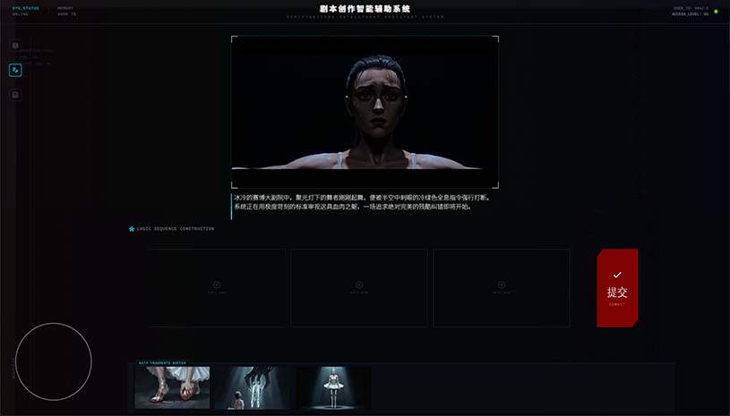Click the USER_ID label at top right
The image size is (730, 416).
[x=690, y=8]
